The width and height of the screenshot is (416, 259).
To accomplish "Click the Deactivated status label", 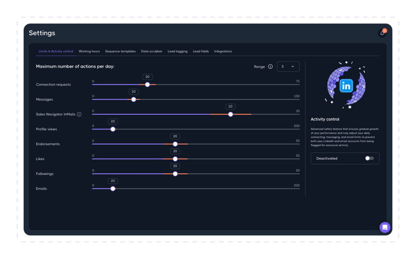I will pyautogui.click(x=327, y=158).
